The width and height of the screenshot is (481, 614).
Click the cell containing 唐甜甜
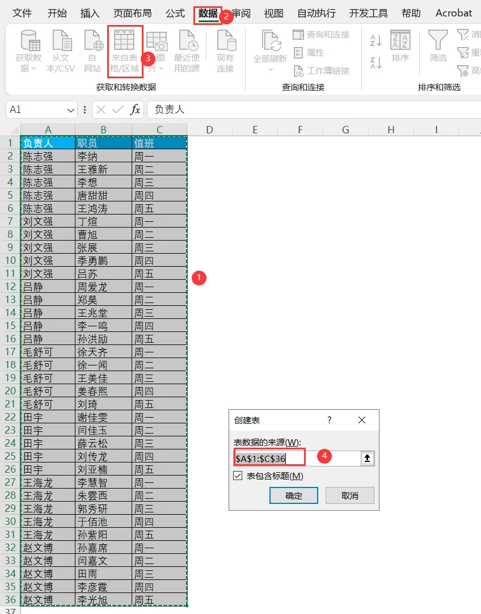pos(103,195)
